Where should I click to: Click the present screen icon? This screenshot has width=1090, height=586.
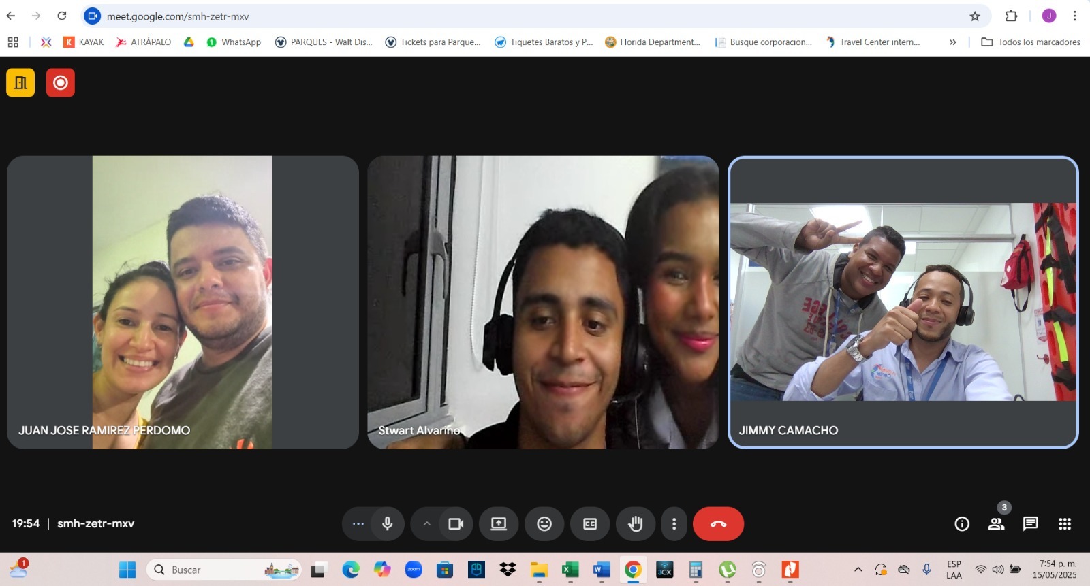499,523
